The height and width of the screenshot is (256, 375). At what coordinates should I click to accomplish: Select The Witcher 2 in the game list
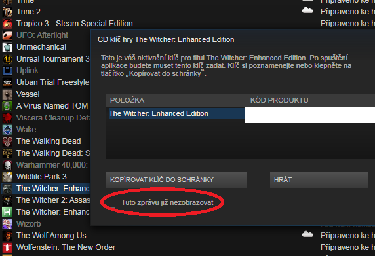coord(53,200)
